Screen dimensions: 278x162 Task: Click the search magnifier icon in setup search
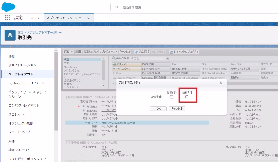click(x=117, y=7)
